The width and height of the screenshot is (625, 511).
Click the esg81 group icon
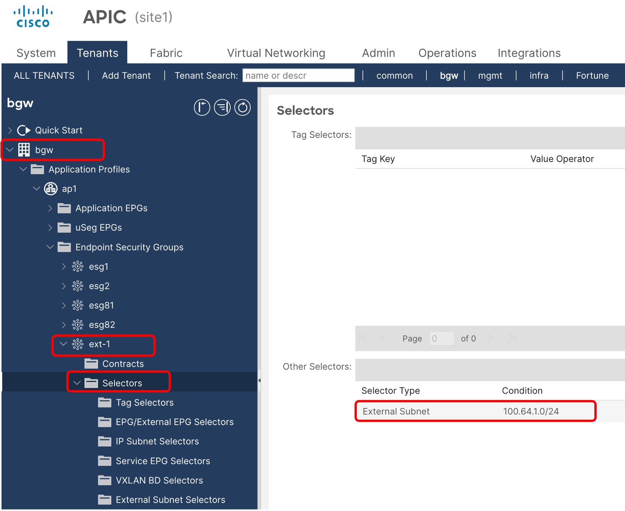point(78,305)
